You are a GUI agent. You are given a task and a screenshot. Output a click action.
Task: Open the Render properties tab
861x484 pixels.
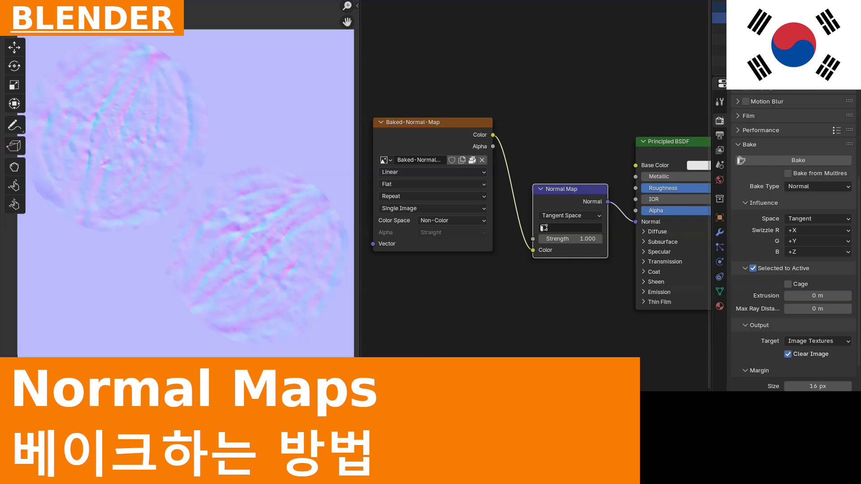(x=720, y=121)
